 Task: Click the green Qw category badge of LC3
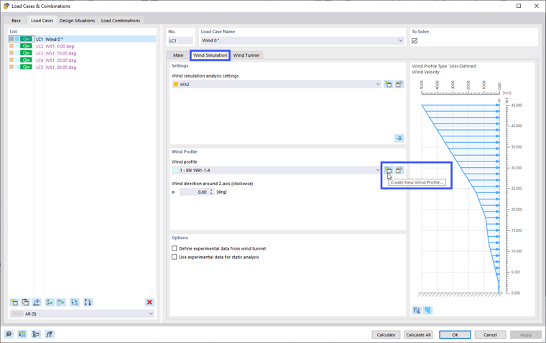click(x=26, y=53)
